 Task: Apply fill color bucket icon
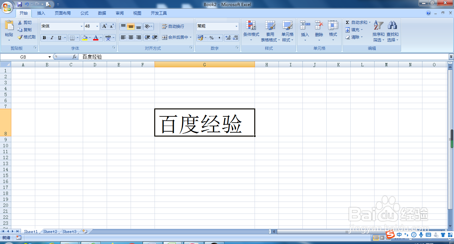coord(85,38)
